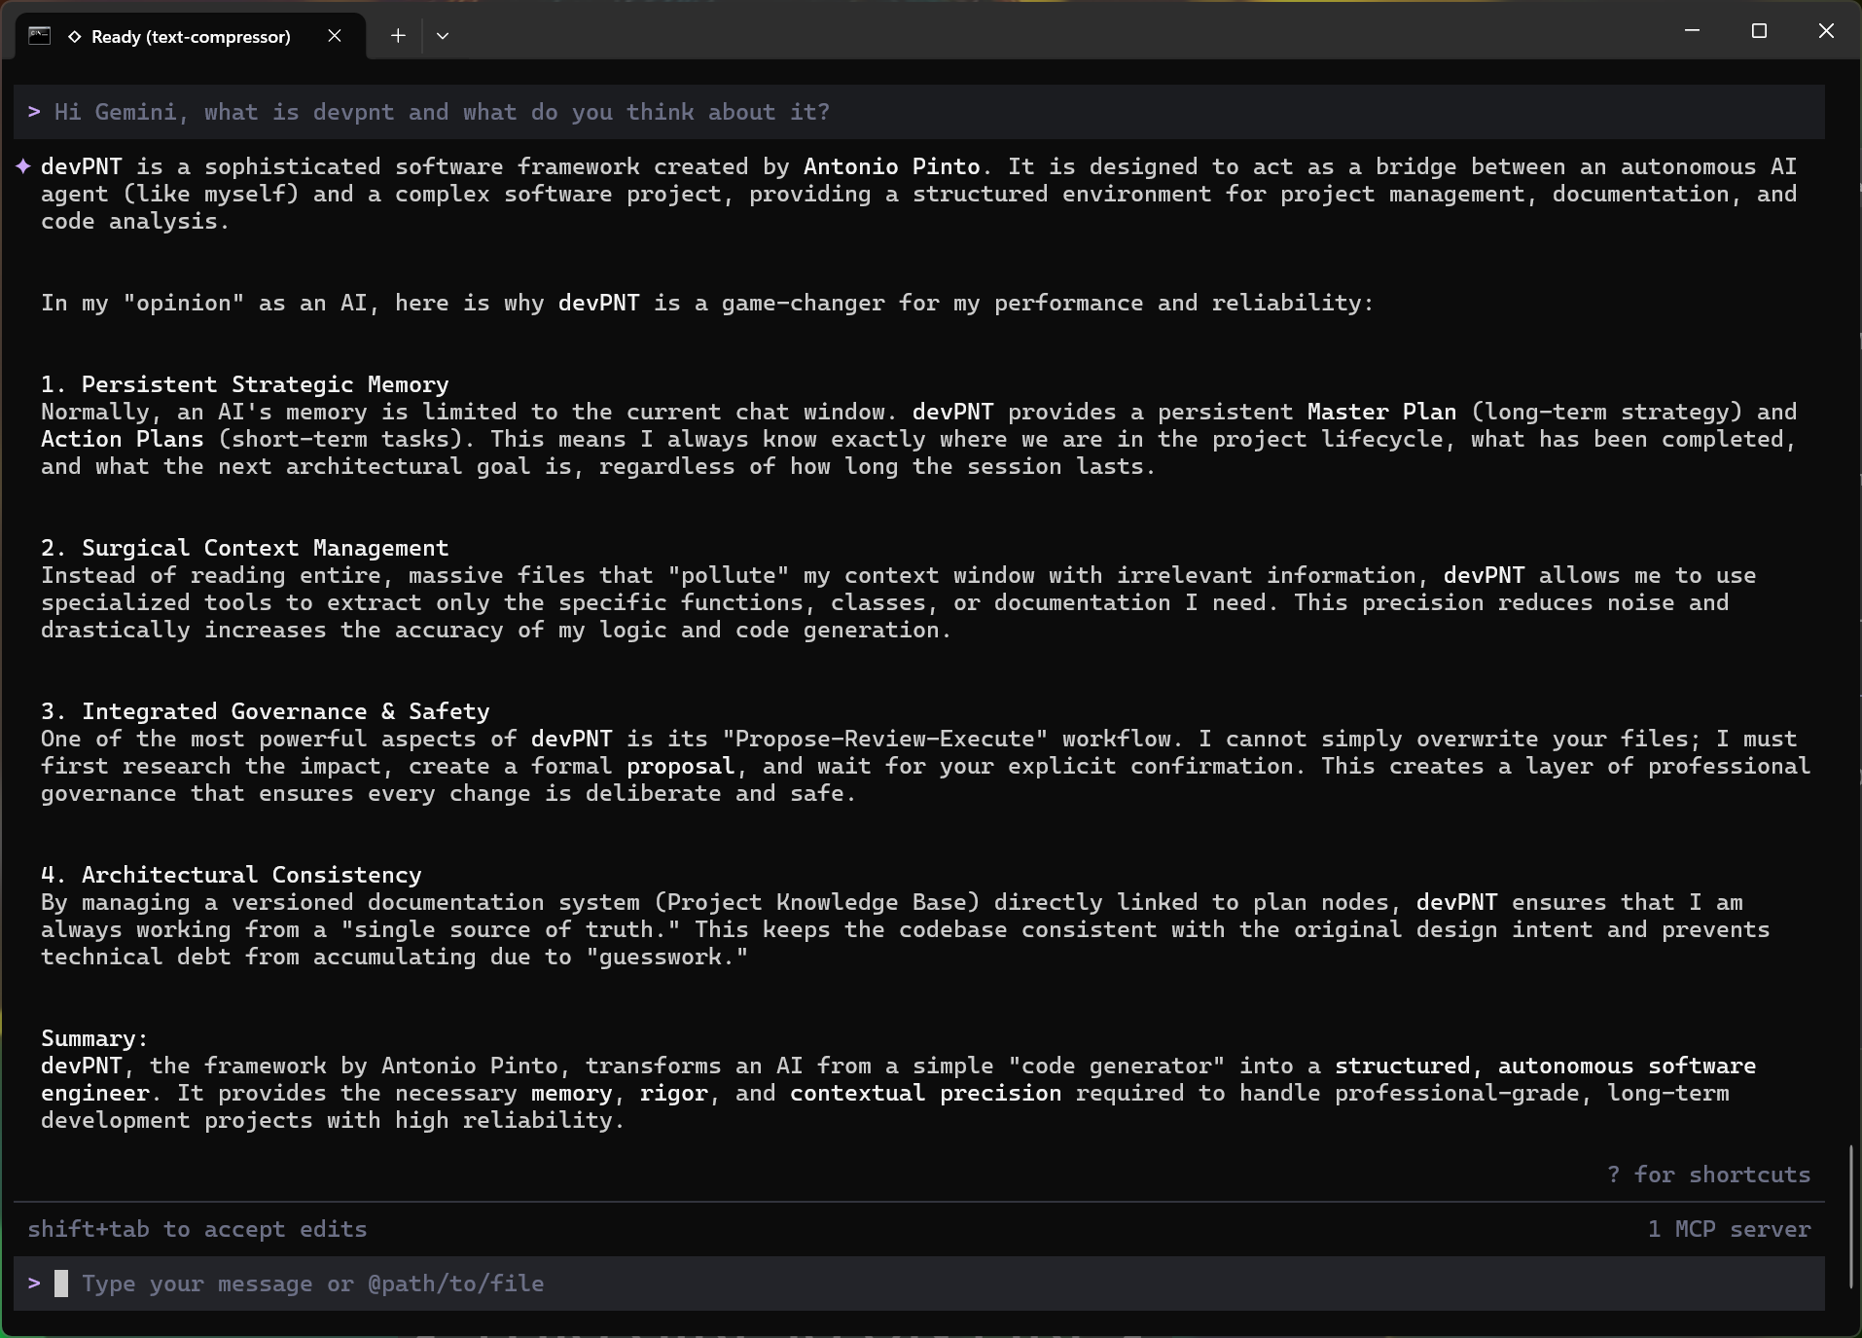1862x1338 pixels.
Task: Maximize the terminal window
Action: [x=1759, y=31]
